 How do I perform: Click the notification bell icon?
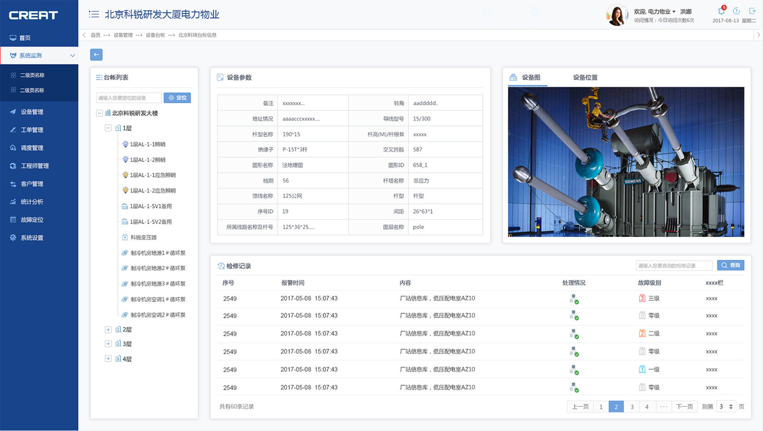tap(721, 11)
